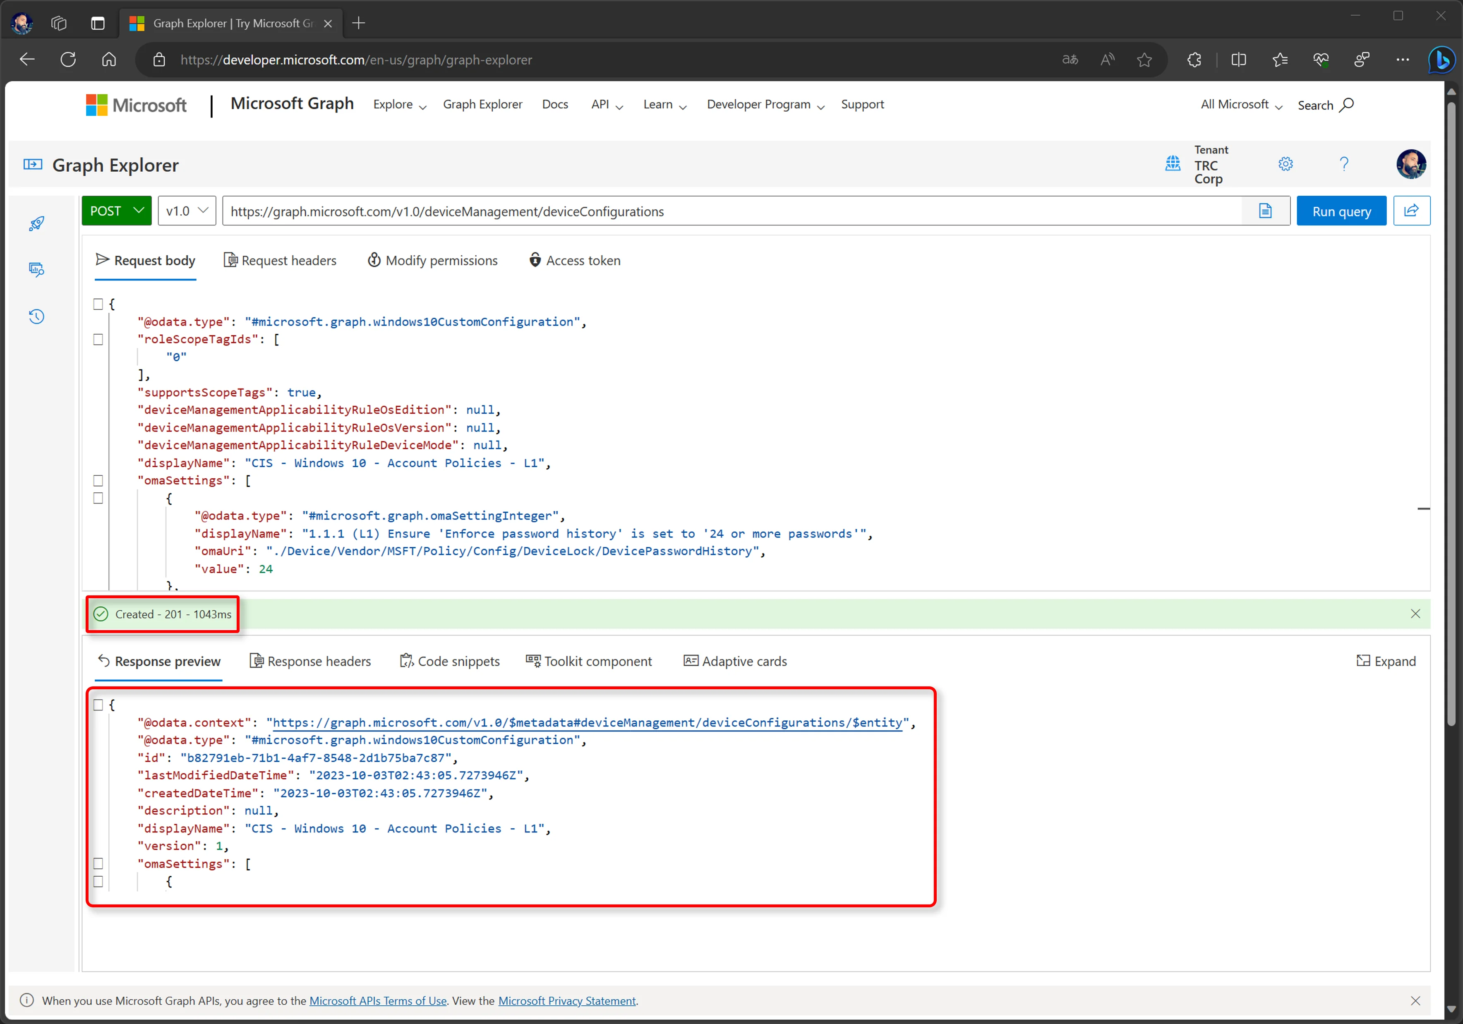Click the page vertical scrollbar thumb
This screenshot has width=1463, height=1024.
pos(1451,414)
